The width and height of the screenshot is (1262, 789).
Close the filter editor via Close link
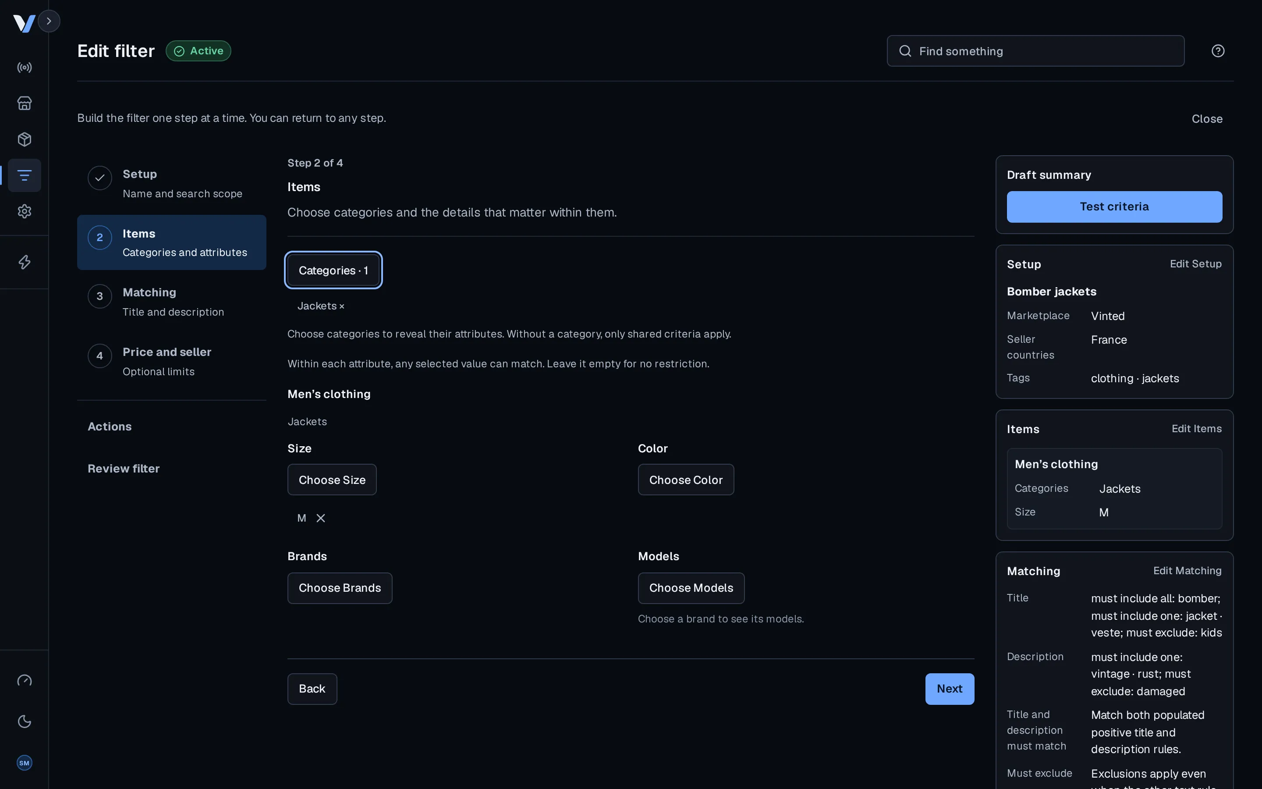(x=1207, y=119)
